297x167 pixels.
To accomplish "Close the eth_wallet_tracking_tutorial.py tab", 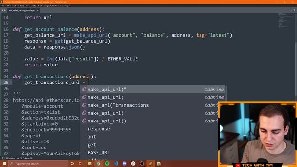I will (x=37, y=10).
